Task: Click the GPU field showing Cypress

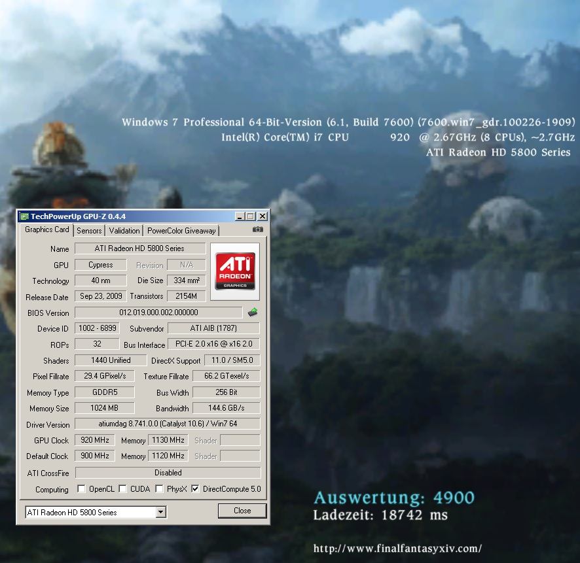Action: pos(101,265)
